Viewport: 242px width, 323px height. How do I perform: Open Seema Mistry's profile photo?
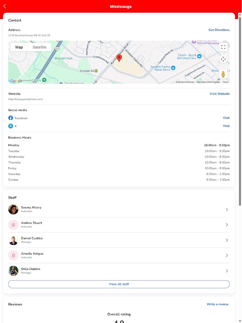[x=13, y=209]
